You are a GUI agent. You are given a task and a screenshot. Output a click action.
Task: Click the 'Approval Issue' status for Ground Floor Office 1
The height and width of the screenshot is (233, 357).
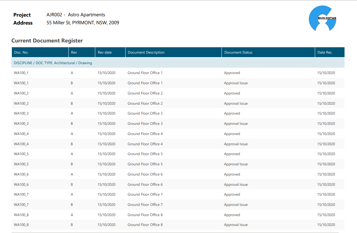(x=236, y=83)
